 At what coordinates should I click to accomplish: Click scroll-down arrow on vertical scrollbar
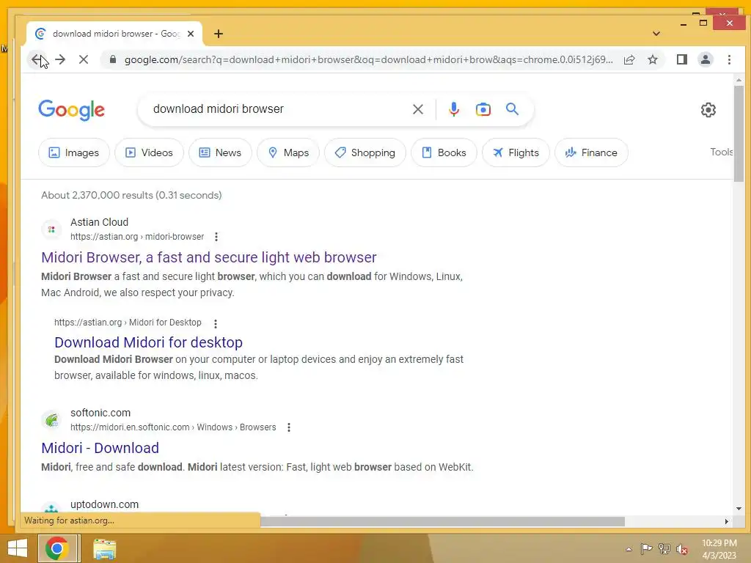click(x=739, y=509)
